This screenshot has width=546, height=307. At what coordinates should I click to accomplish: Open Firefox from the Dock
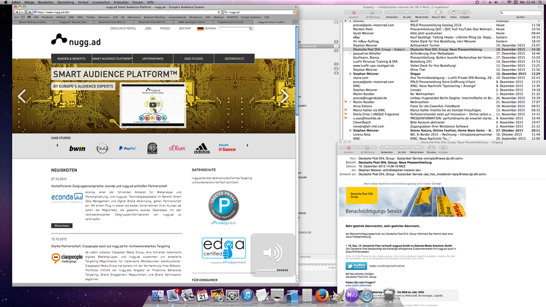[x=322, y=295]
